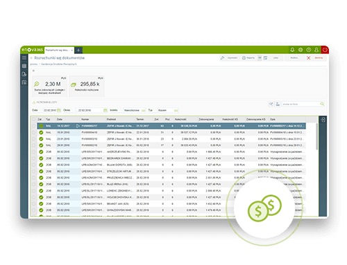The height and width of the screenshot is (265, 347).
Task: Click money icon on 295,85 k card
Action: click(x=74, y=84)
